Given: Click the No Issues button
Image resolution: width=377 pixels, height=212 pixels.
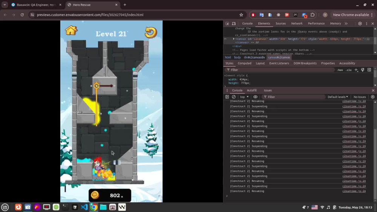Looking at the screenshot, I should (360, 97).
